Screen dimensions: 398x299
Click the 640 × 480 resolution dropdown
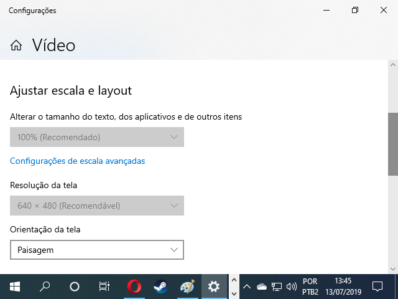click(97, 206)
